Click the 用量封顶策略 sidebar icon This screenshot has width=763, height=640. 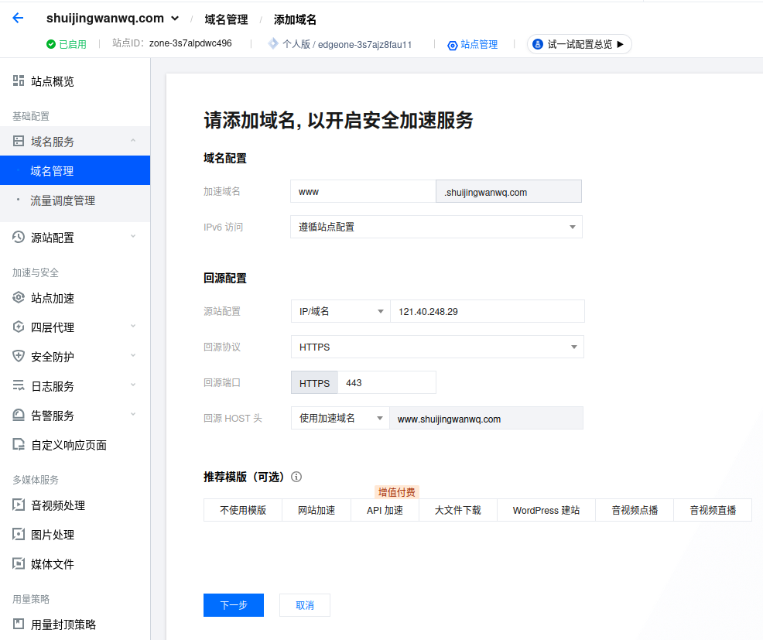tap(19, 624)
